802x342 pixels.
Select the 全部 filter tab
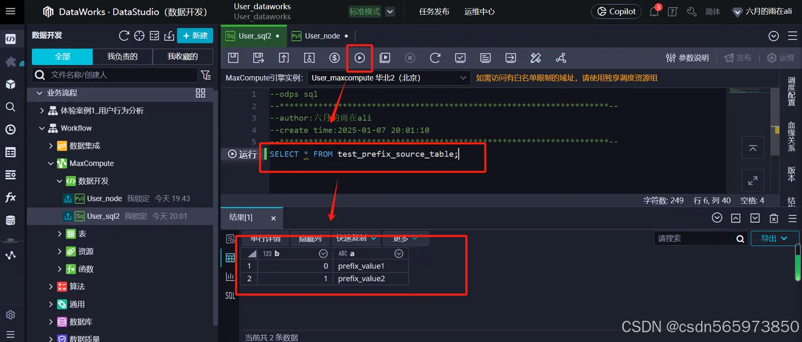62,56
